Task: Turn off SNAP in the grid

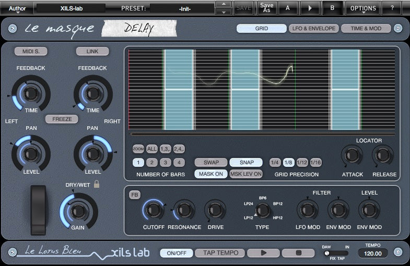Action: pyautogui.click(x=245, y=162)
